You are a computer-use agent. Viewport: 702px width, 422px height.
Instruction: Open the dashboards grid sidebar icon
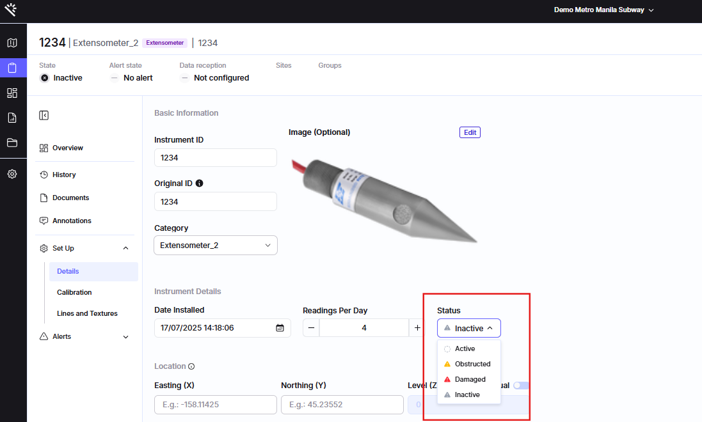pyautogui.click(x=12, y=93)
